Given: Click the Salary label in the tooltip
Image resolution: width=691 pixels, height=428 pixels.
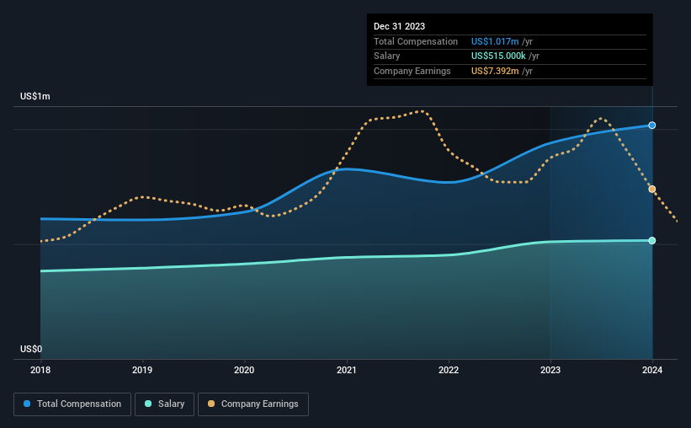Looking at the screenshot, I should [x=386, y=56].
